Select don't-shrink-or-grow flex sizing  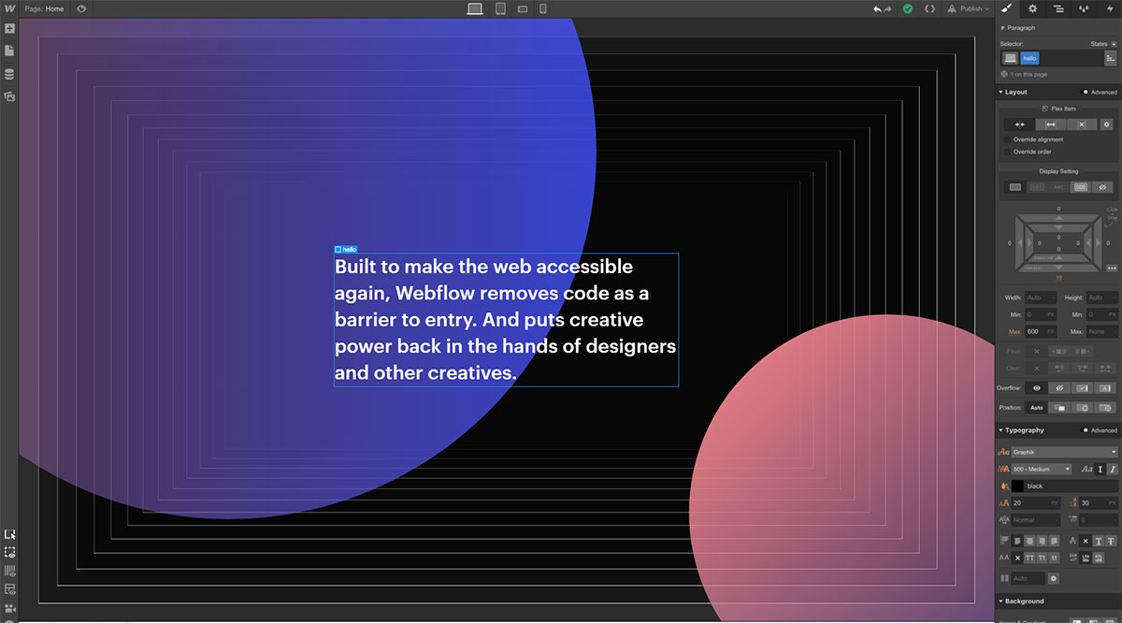point(1082,124)
